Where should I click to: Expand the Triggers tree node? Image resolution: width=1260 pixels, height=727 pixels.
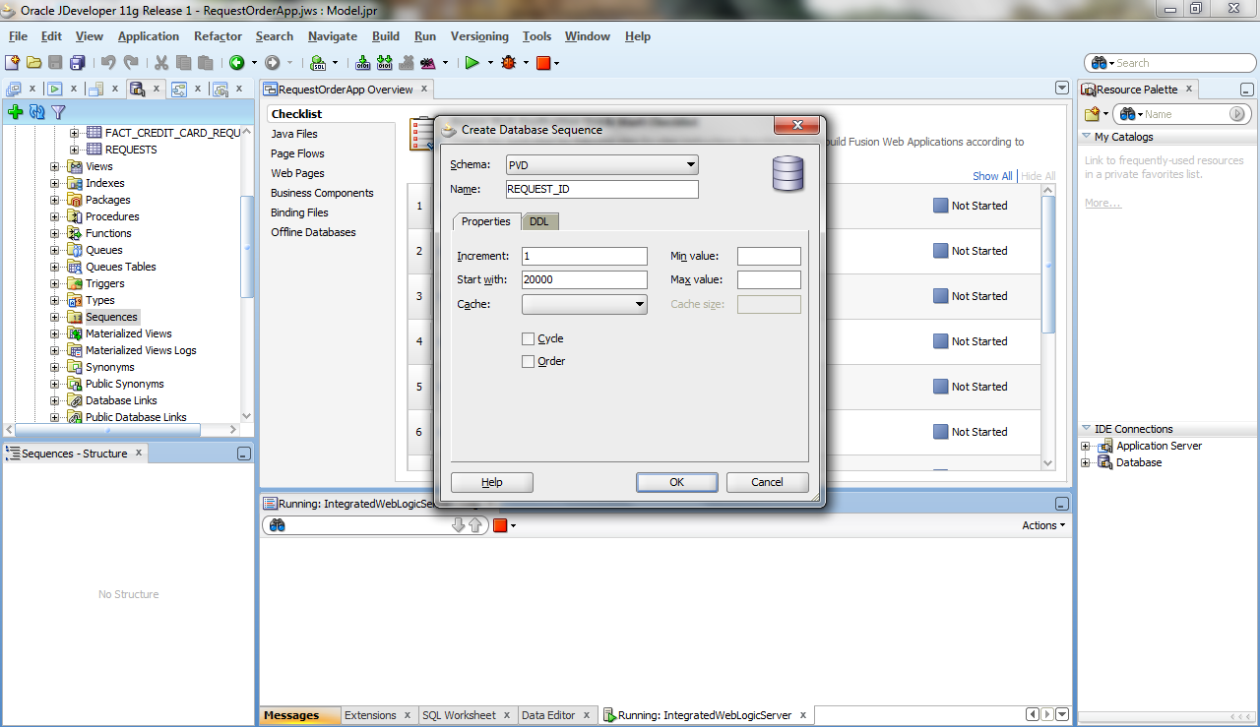click(x=55, y=283)
